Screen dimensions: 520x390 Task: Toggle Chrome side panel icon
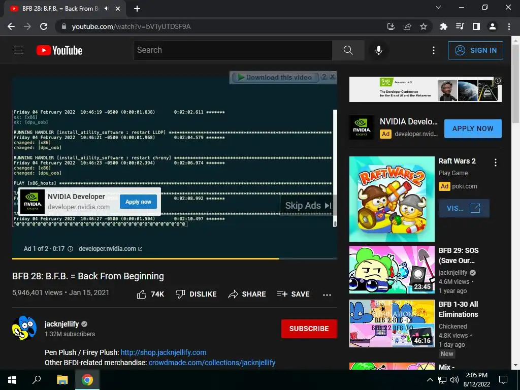pyautogui.click(x=476, y=26)
